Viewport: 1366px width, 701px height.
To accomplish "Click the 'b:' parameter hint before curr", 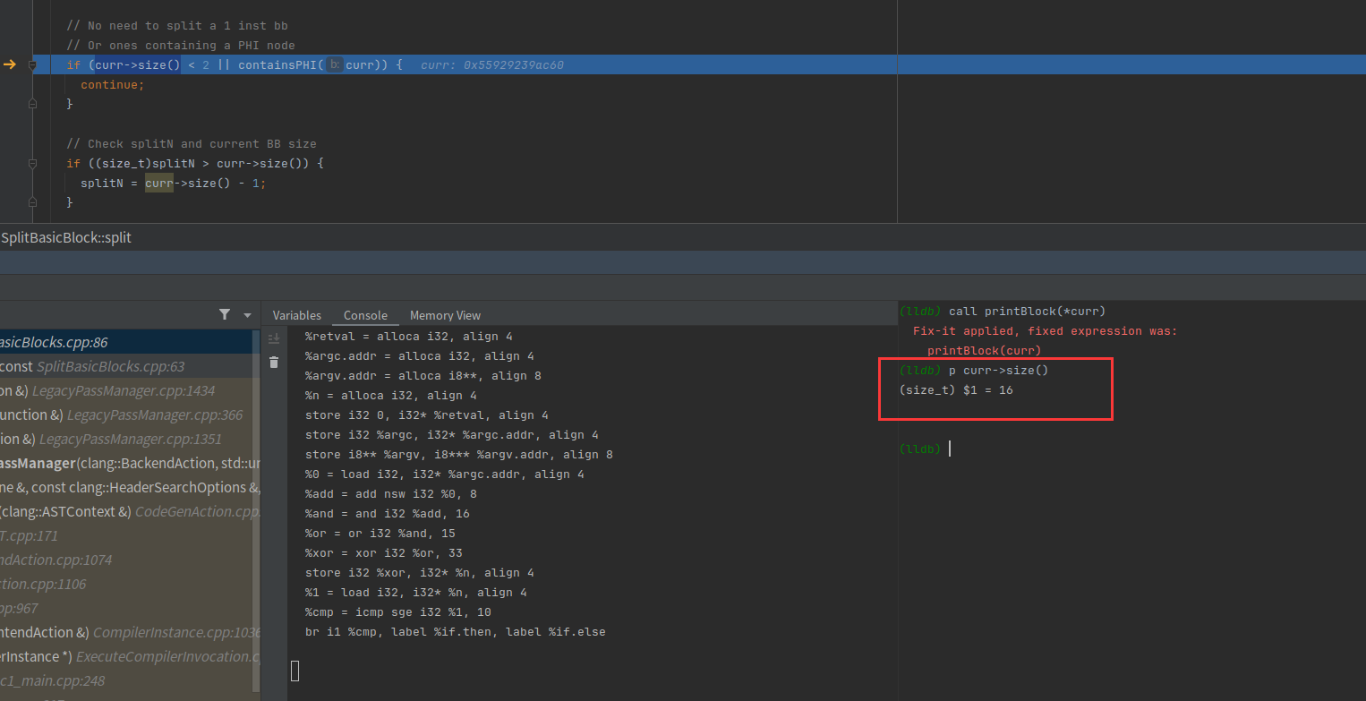I will click(334, 64).
